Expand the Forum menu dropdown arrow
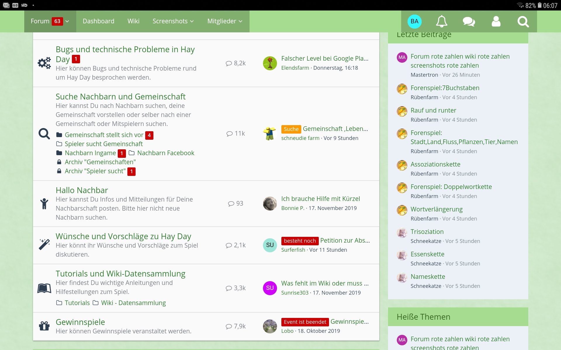The height and width of the screenshot is (350, 561). 67,21
